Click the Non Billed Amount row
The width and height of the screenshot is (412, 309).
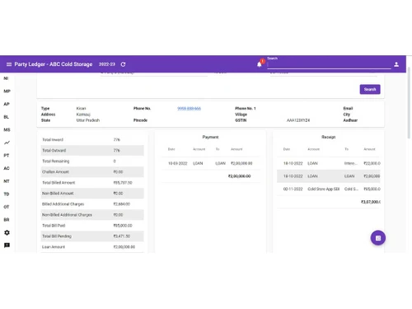92,194
